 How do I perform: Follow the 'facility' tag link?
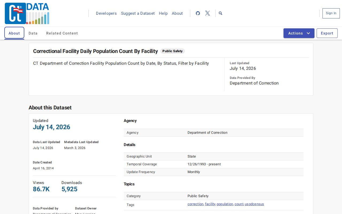[210, 204]
